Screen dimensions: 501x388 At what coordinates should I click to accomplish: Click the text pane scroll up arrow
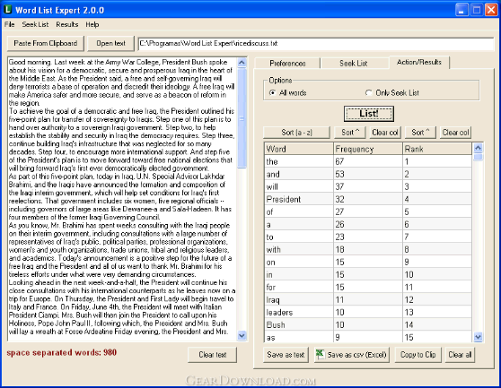click(242, 63)
